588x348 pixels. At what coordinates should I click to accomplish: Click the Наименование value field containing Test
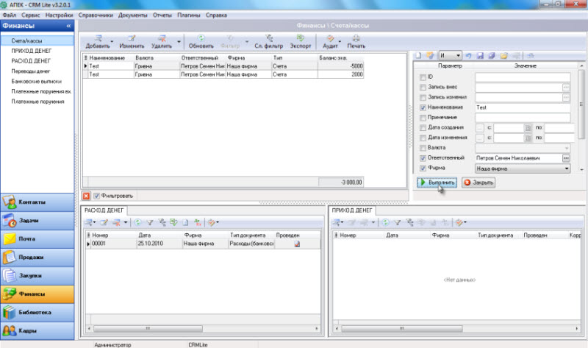(x=523, y=107)
